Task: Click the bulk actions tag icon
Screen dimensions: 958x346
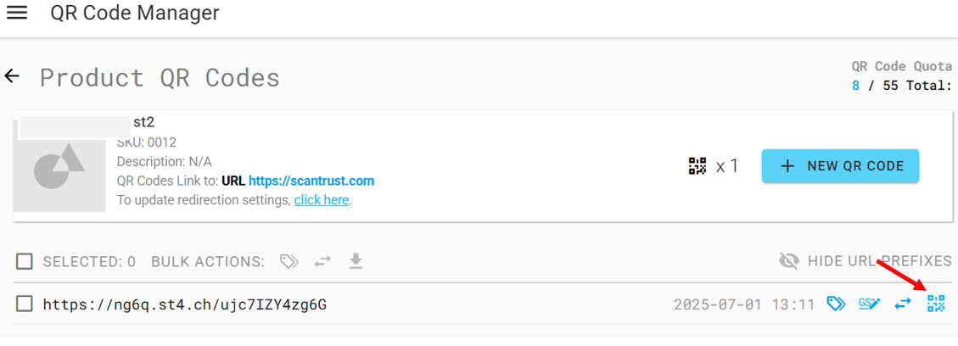Action: (289, 261)
